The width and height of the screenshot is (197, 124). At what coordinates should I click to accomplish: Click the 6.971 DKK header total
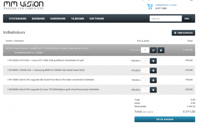pos(161,8)
